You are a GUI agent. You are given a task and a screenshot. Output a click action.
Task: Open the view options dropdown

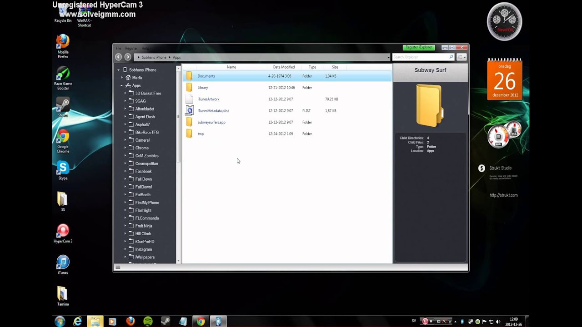462,57
